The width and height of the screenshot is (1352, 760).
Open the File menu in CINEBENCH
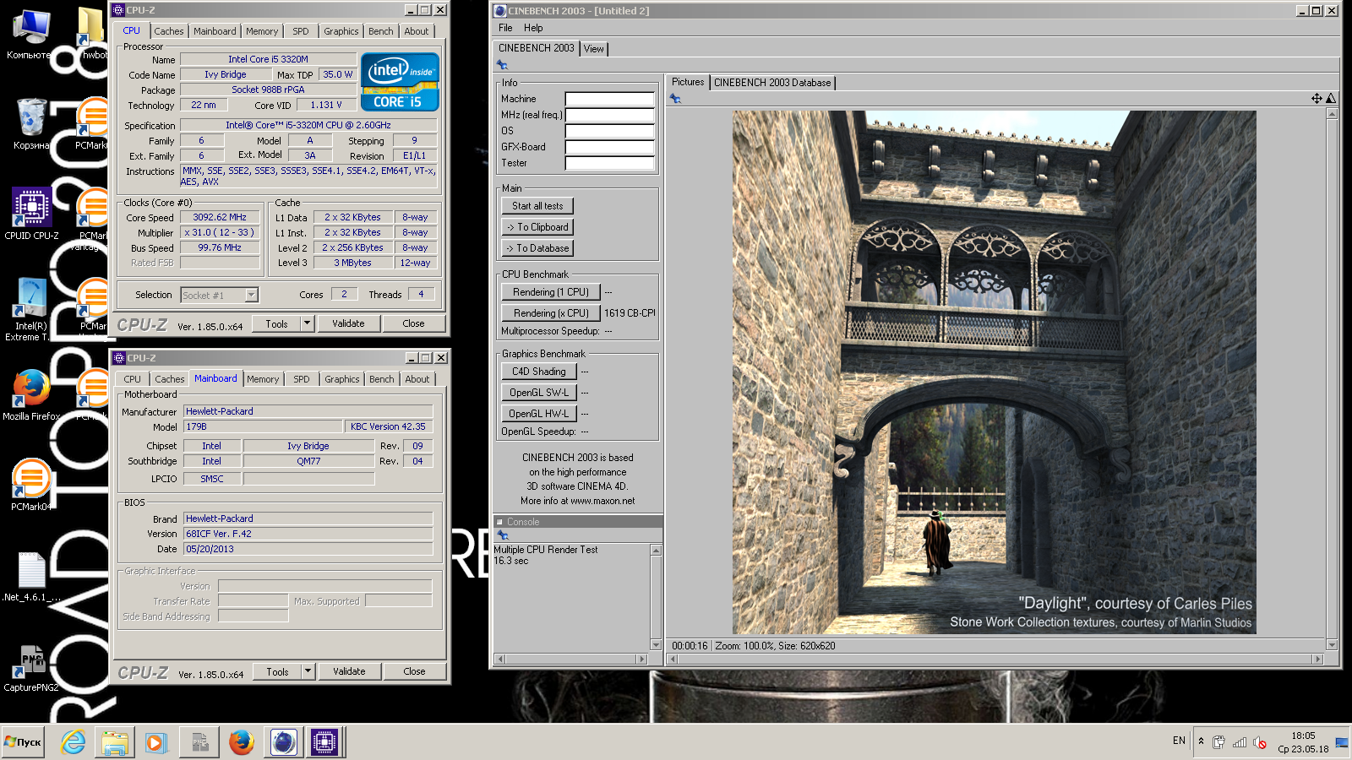click(x=505, y=28)
